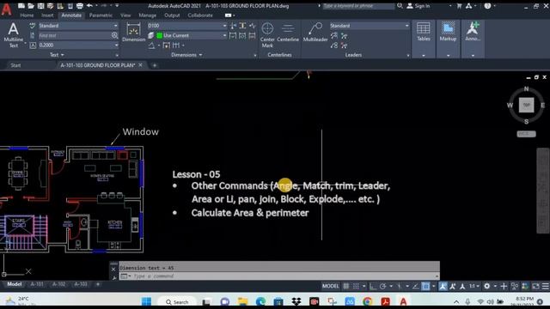This screenshot has height=309, width=550.
Task: Open Adobe Acrobat from the taskbar
Action: click(386, 301)
